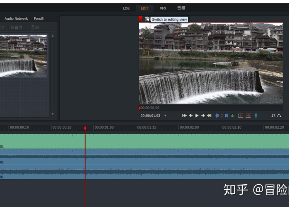This screenshot has width=289, height=207.
Task: Click the red playhead marker on timeline ruler
Action: [85, 128]
